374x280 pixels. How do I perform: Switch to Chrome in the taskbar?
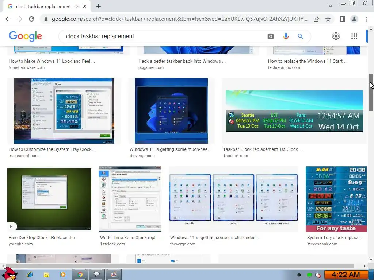click(80, 275)
